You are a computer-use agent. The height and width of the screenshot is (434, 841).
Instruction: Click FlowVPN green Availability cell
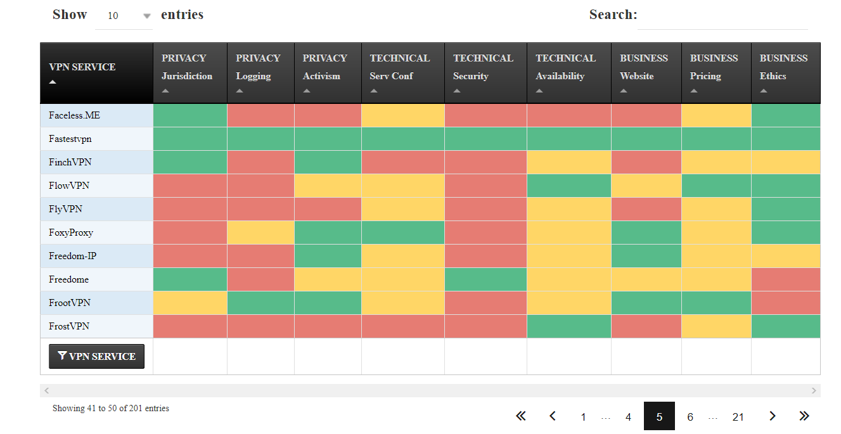tap(569, 186)
